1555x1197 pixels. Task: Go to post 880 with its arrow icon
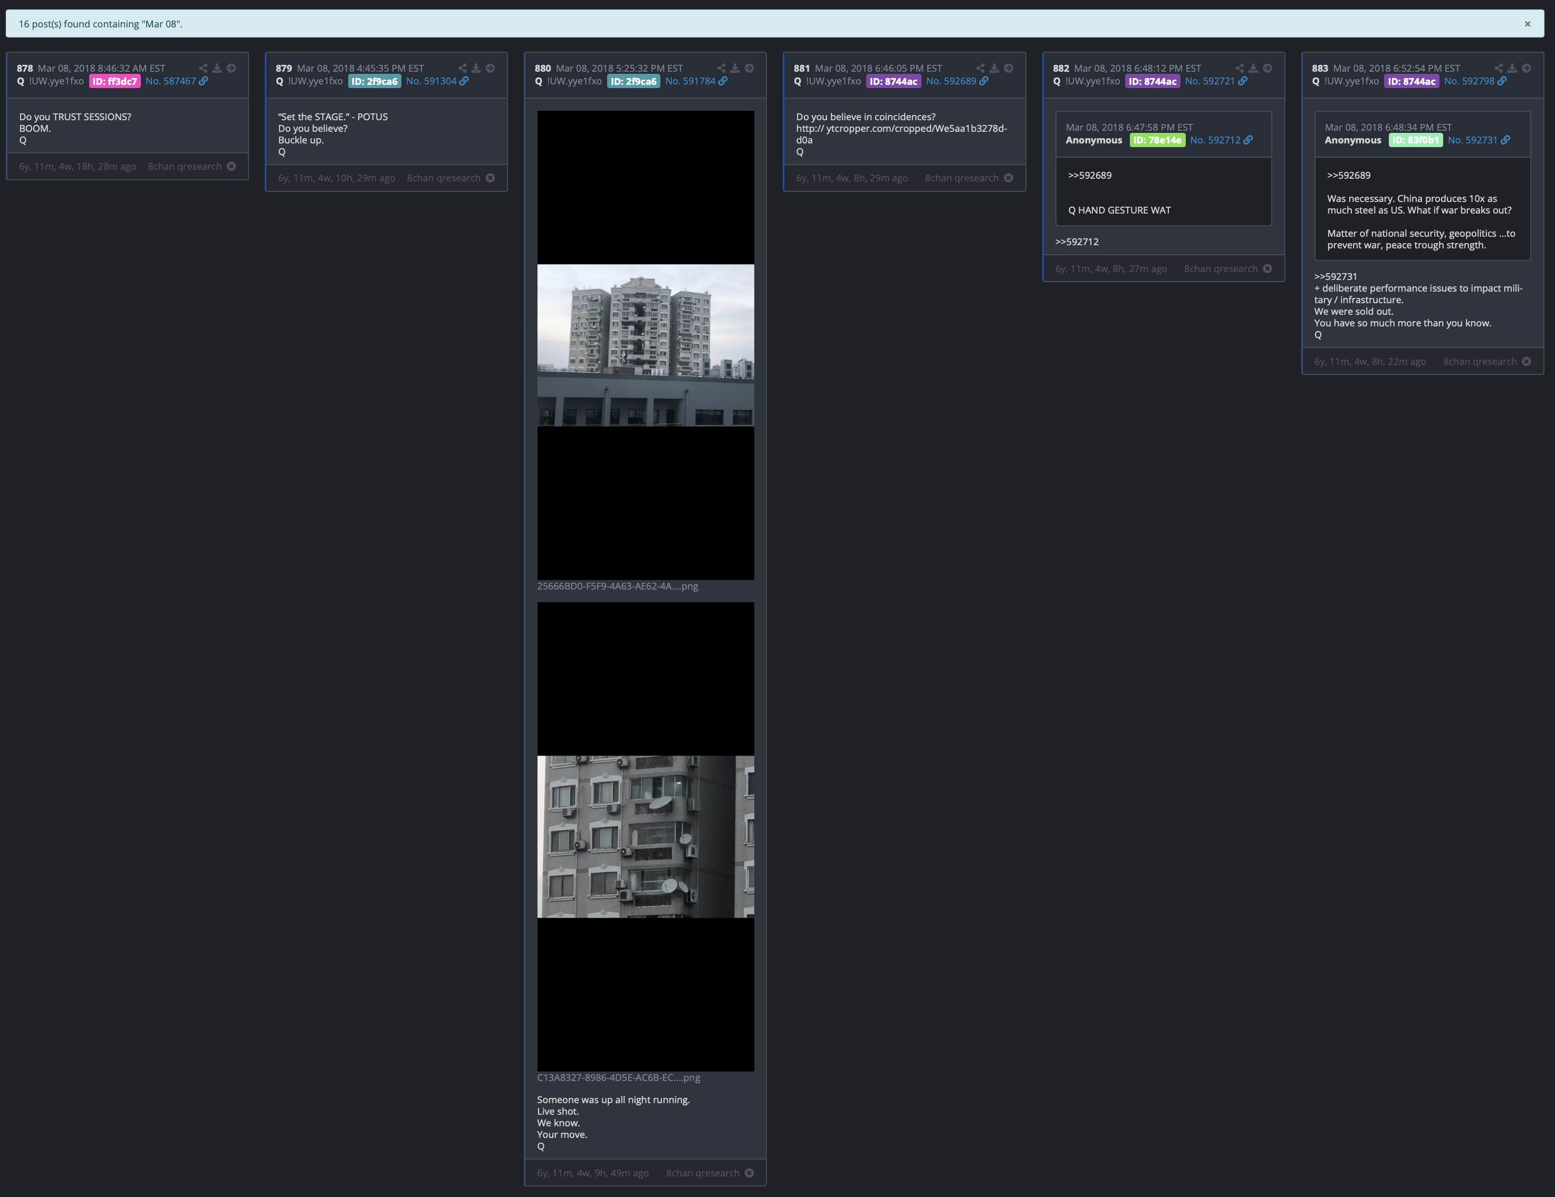(x=750, y=69)
